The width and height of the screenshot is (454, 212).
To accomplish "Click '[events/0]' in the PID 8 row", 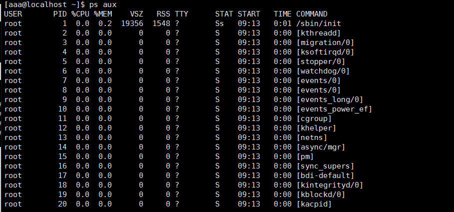I will pos(319,90).
